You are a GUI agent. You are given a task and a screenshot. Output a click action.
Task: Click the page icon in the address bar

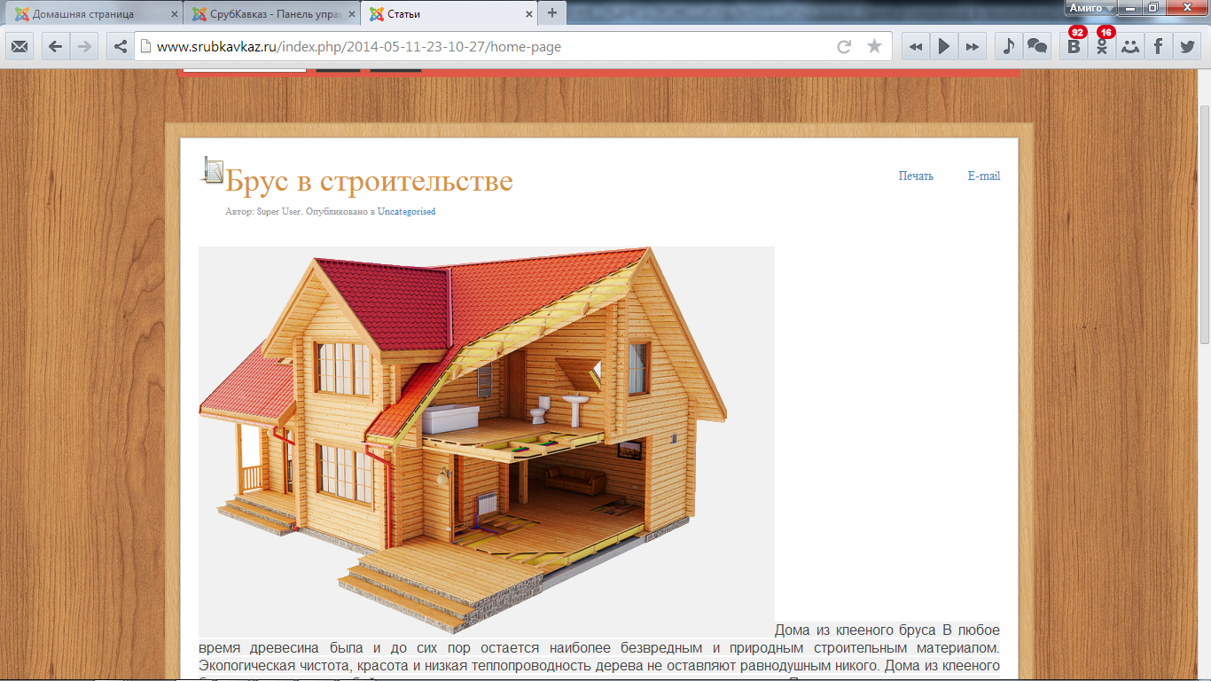pyautogui.click(x=146, y=47)
